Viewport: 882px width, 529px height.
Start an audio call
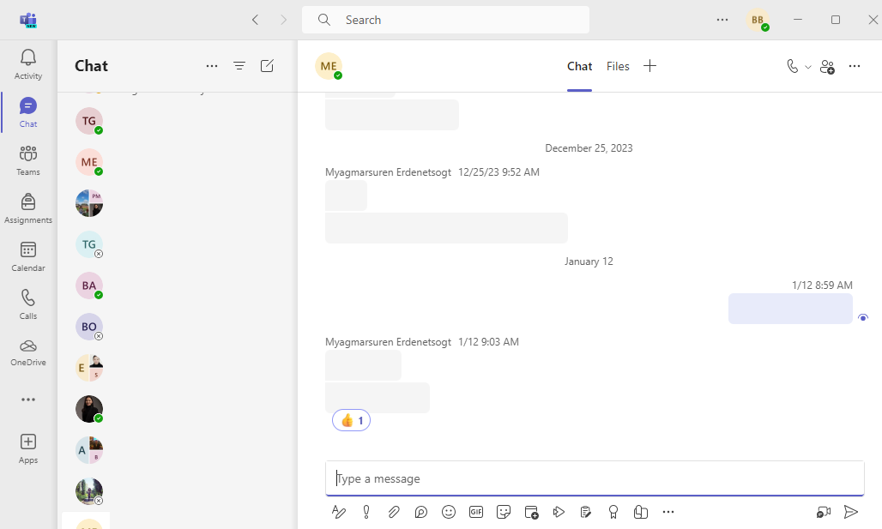[792, 66]
